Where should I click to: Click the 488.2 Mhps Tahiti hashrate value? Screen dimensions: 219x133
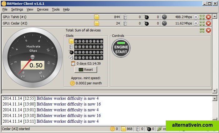click(184, 17)
